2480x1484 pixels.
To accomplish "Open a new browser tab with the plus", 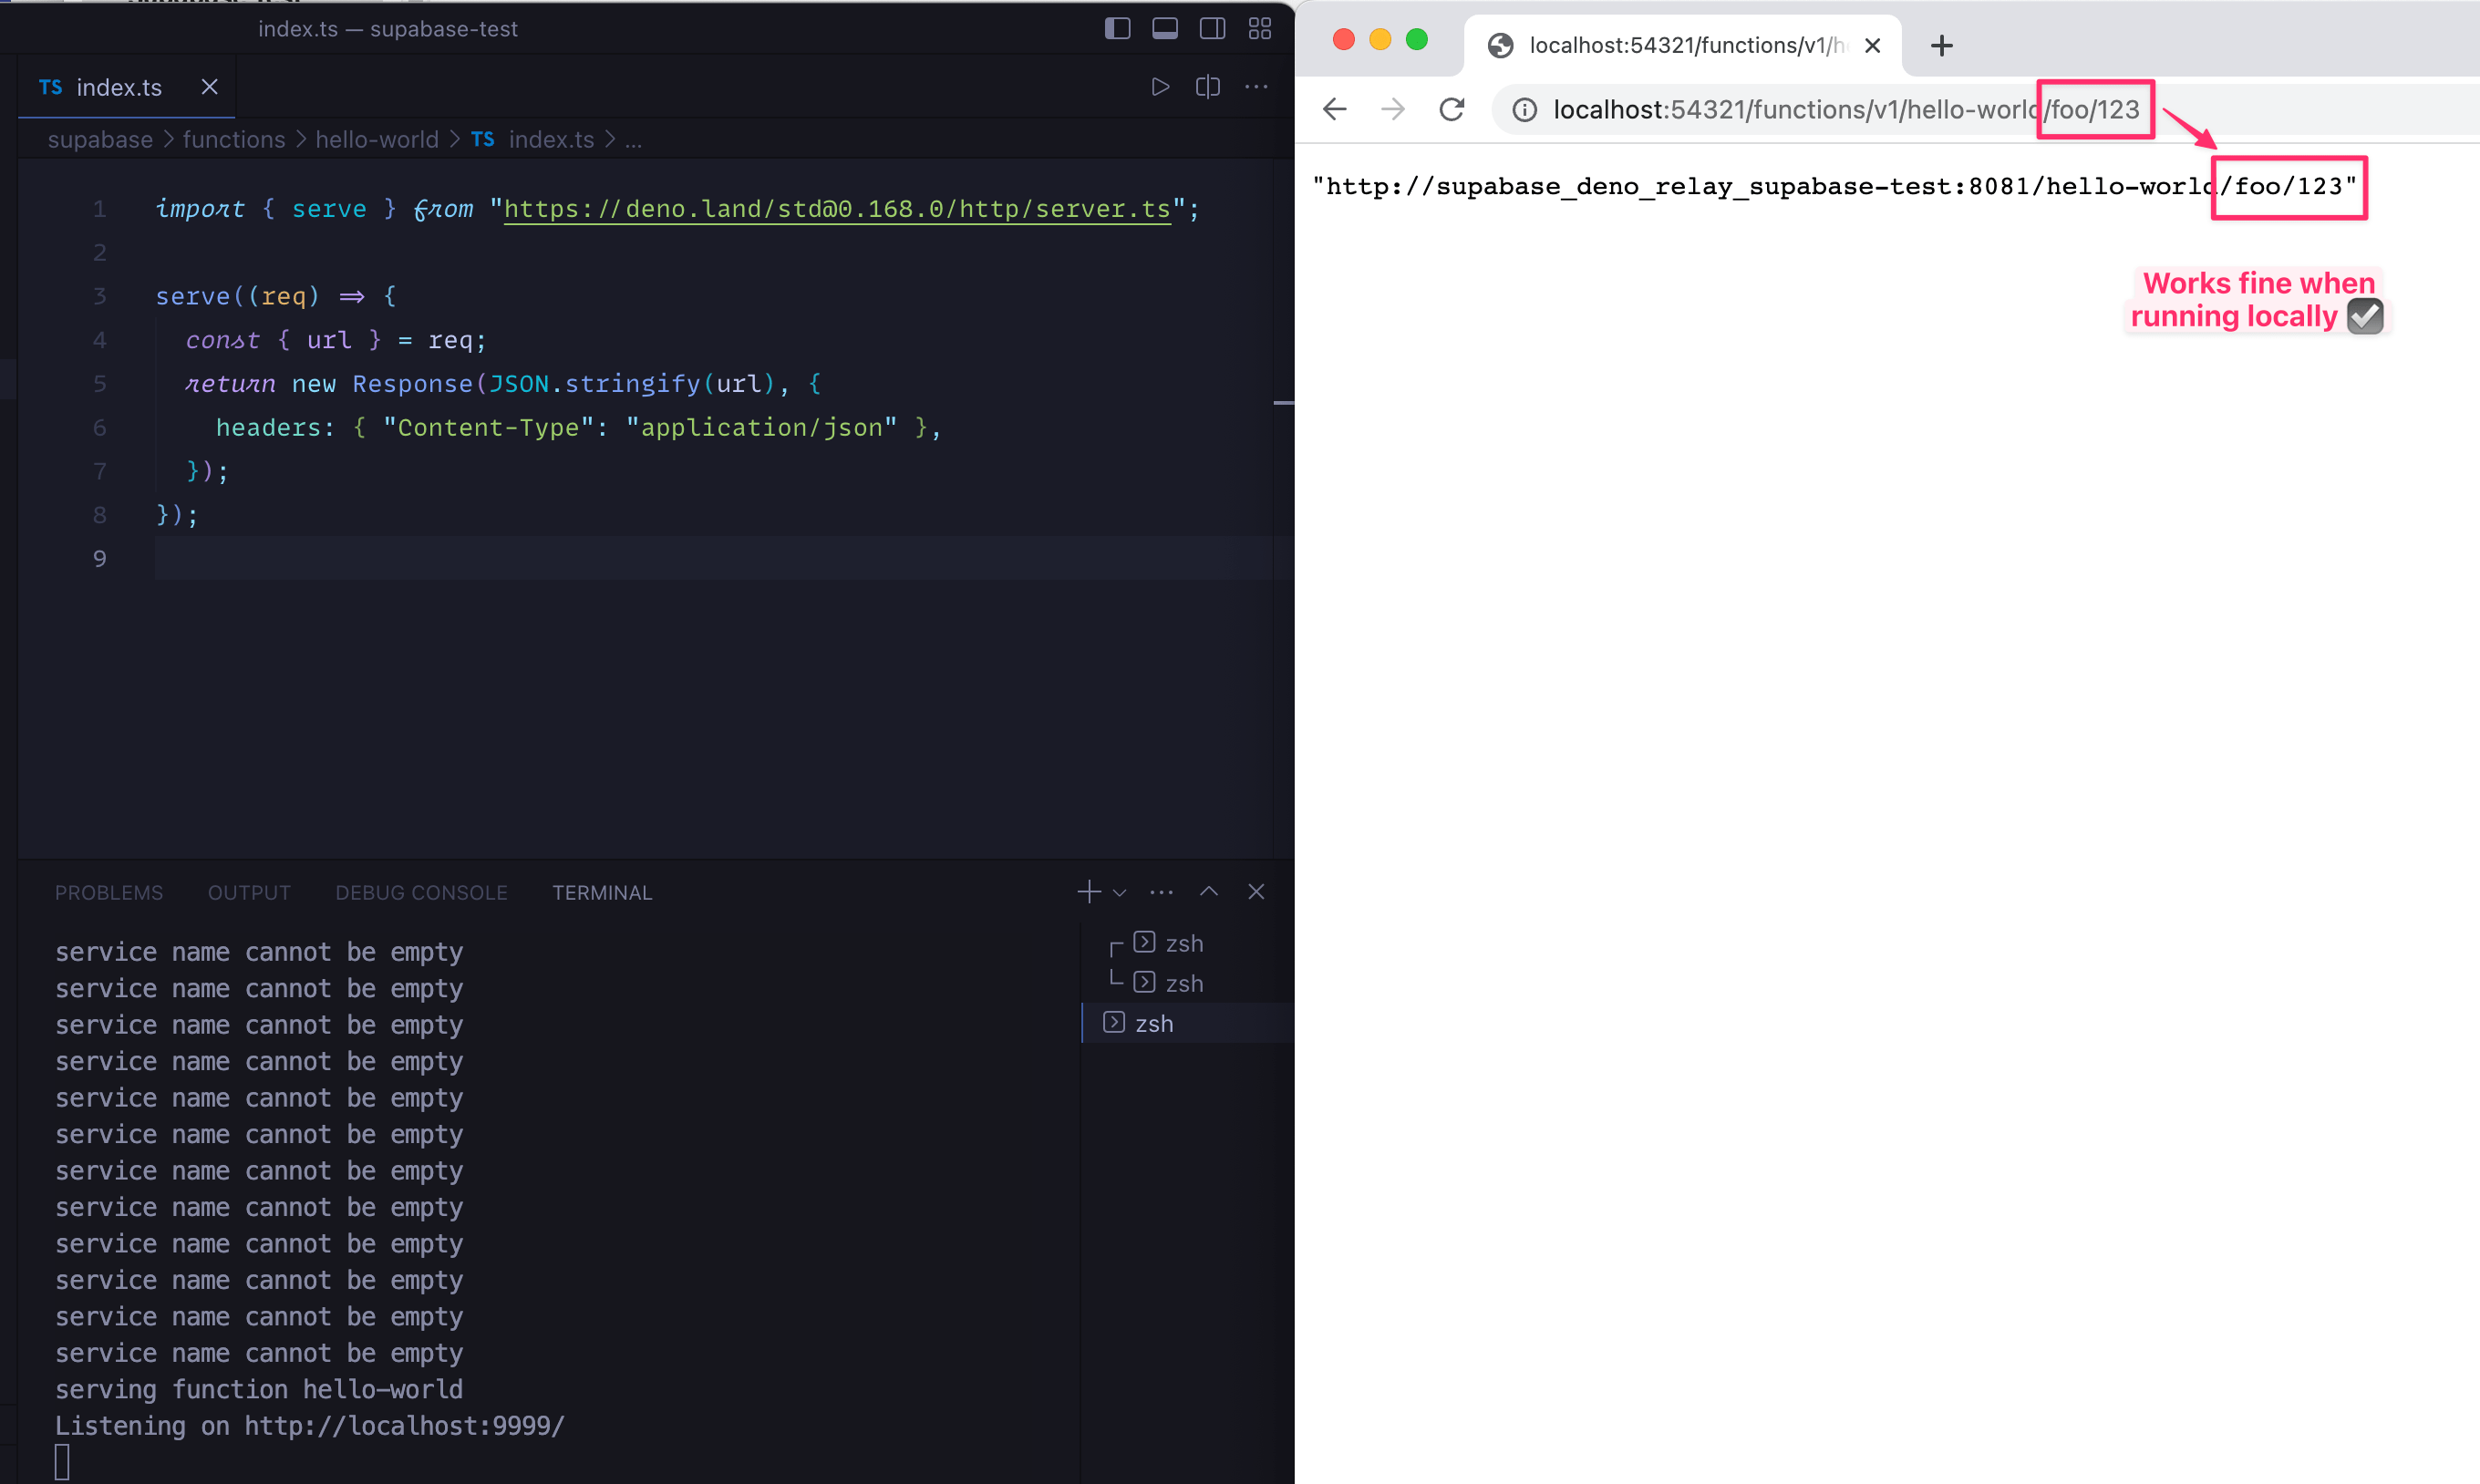I will click(x=1941, y=45).
